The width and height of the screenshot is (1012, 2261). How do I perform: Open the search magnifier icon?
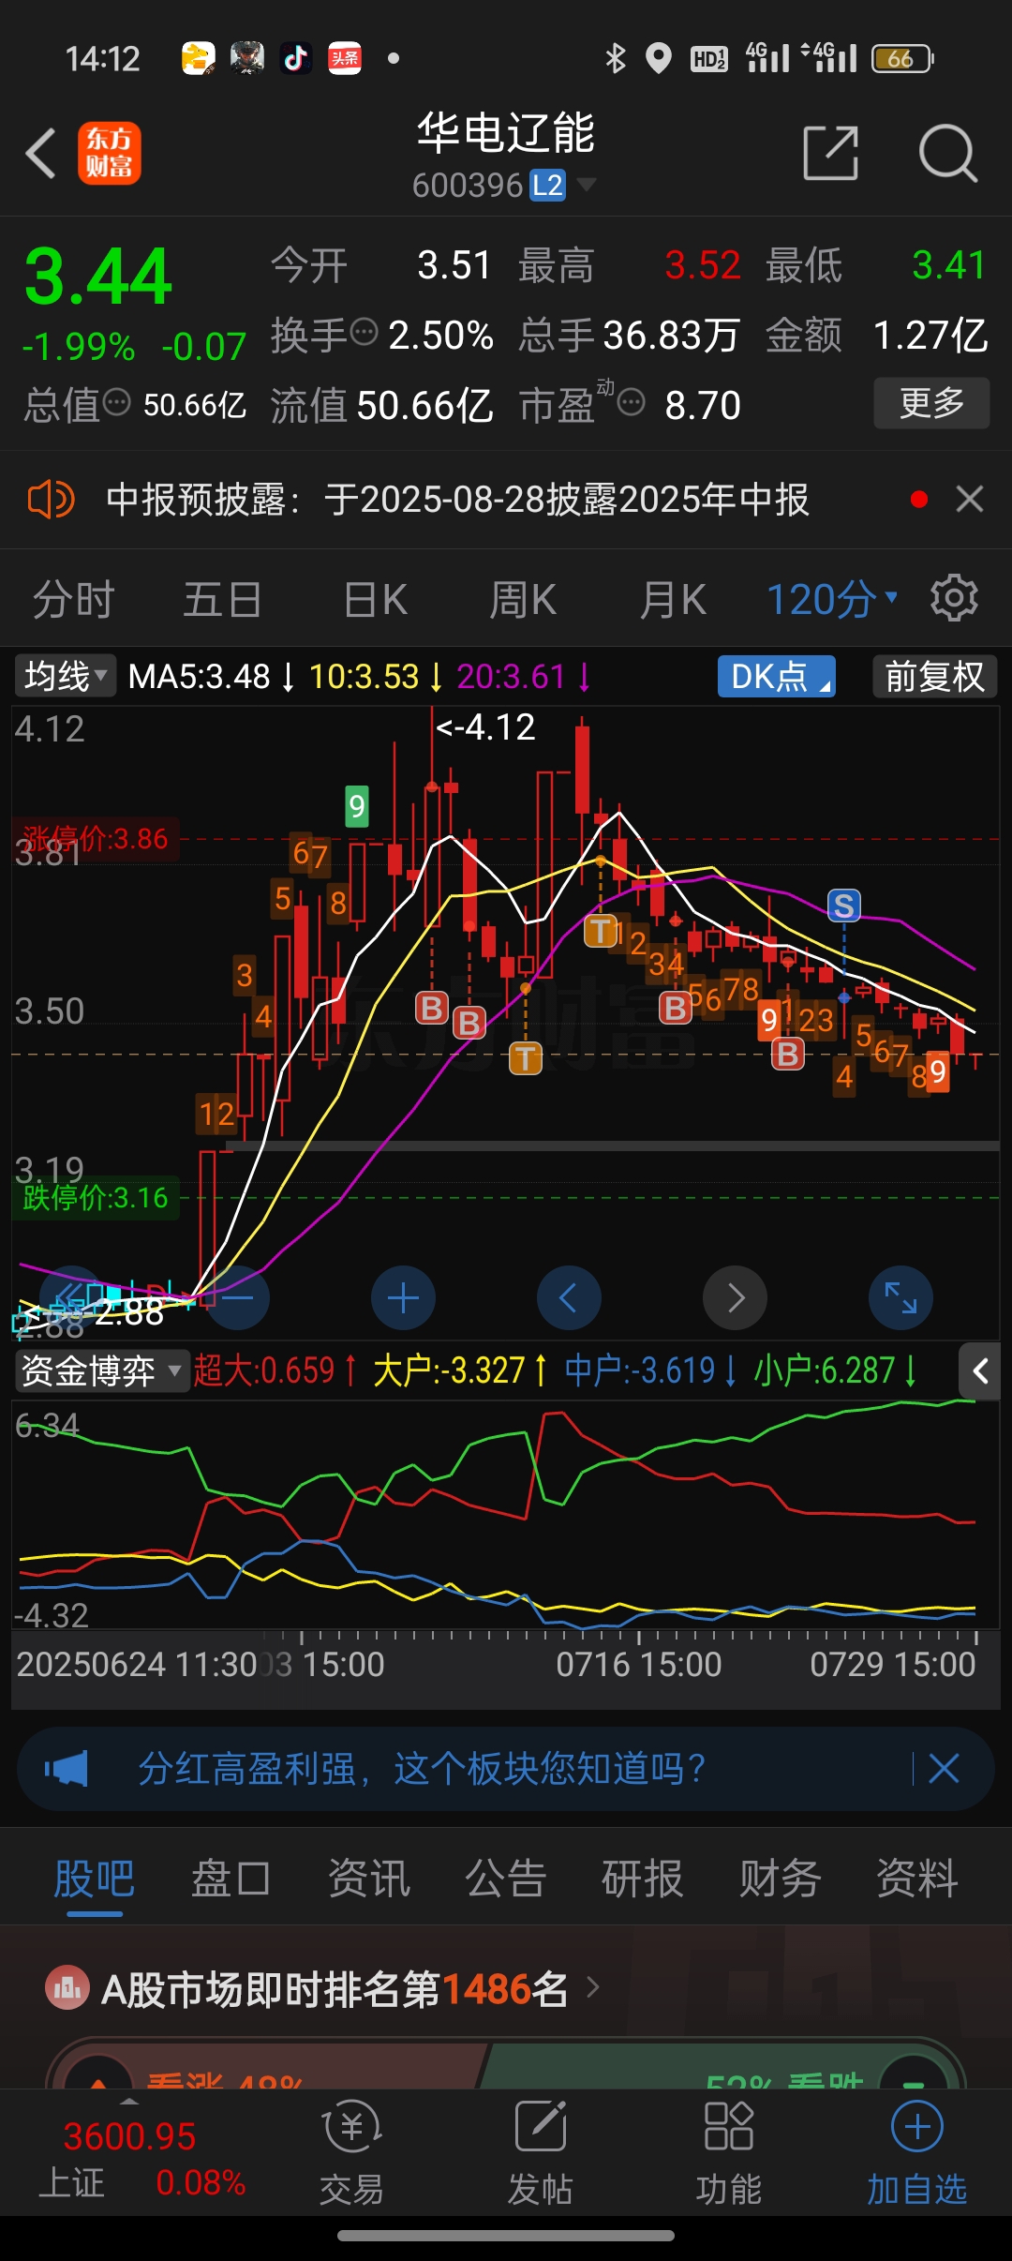(x=947, y=153)
